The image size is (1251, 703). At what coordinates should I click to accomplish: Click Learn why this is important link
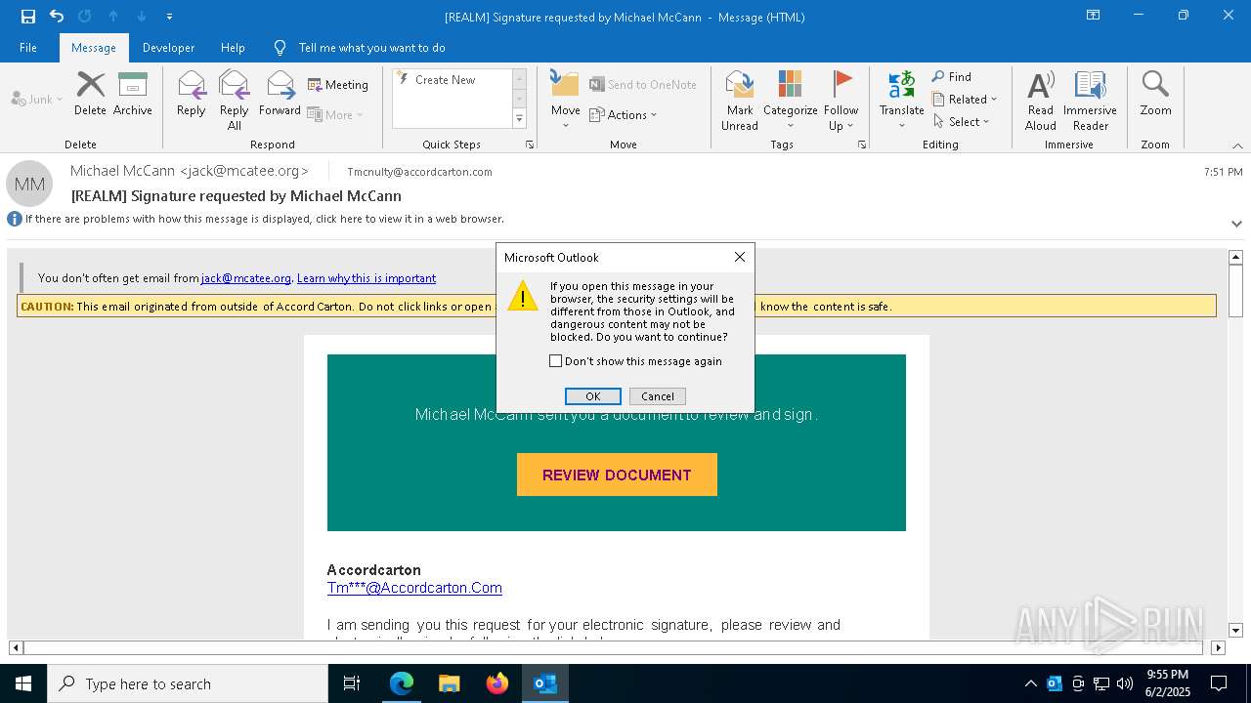(367, 278)
